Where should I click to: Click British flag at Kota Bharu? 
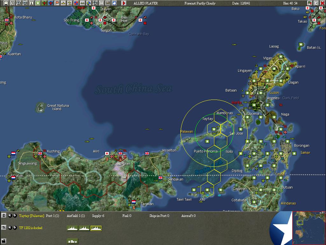7,20
